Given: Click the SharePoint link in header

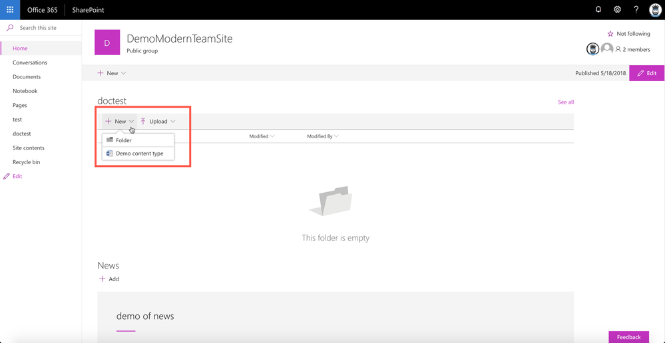Looking at the screenshot, I should 89,10.
